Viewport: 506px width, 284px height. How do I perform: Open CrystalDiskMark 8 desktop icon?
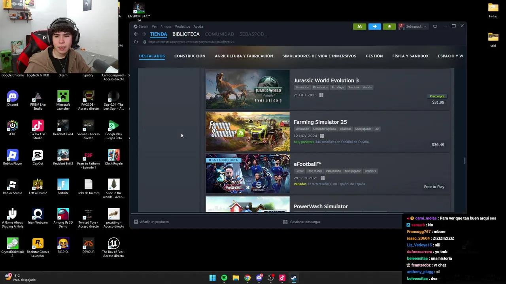pos(13,248)
